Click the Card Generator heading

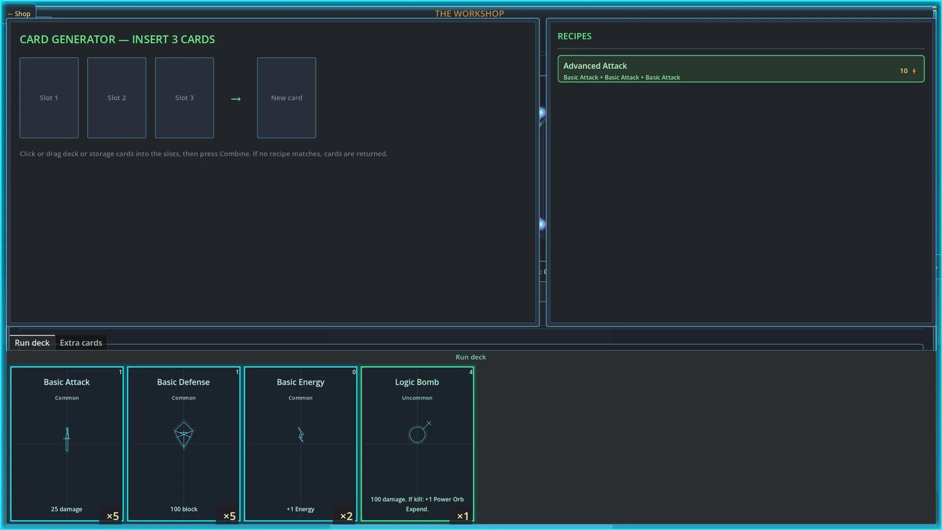click(117, 39)
